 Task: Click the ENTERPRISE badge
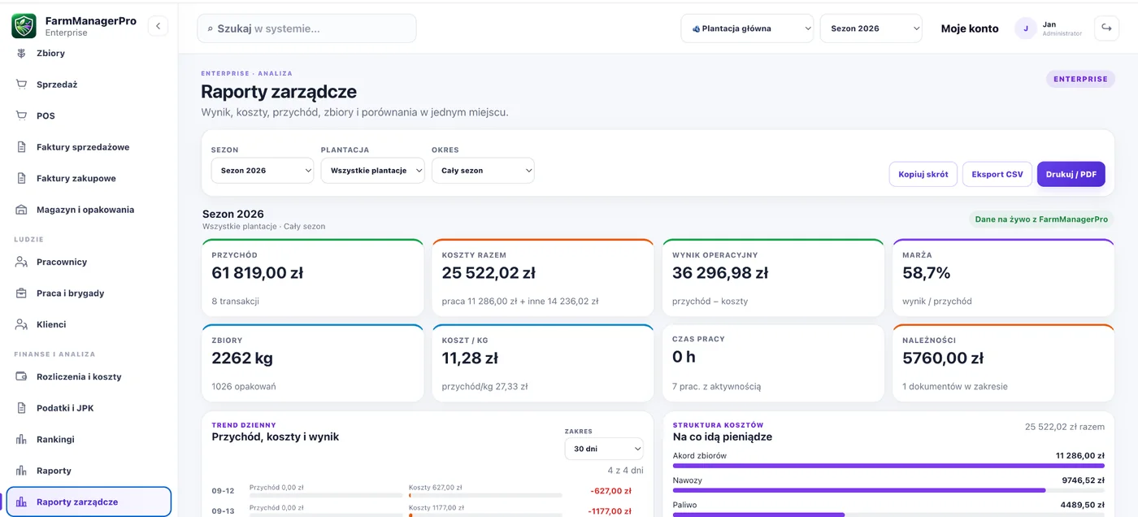click(1080, 79)
